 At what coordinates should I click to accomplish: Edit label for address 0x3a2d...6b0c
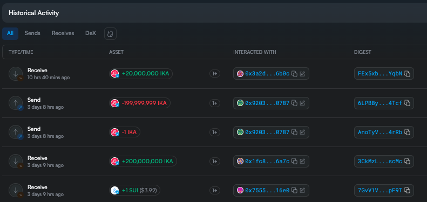[302, 74]
